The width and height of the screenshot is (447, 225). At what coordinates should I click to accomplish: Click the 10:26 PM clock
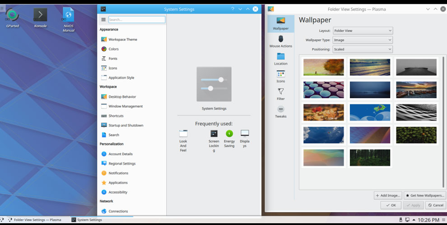point(428,220)
